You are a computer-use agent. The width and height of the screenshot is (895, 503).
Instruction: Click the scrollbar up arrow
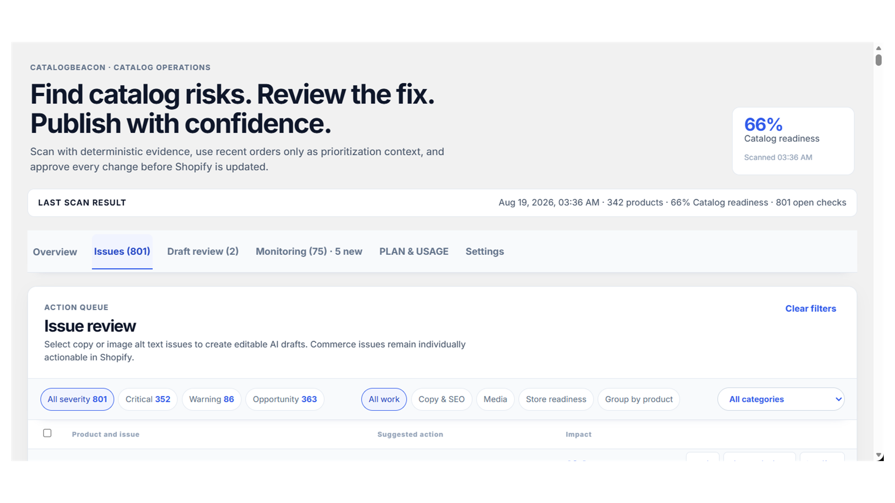click(878, 48)
